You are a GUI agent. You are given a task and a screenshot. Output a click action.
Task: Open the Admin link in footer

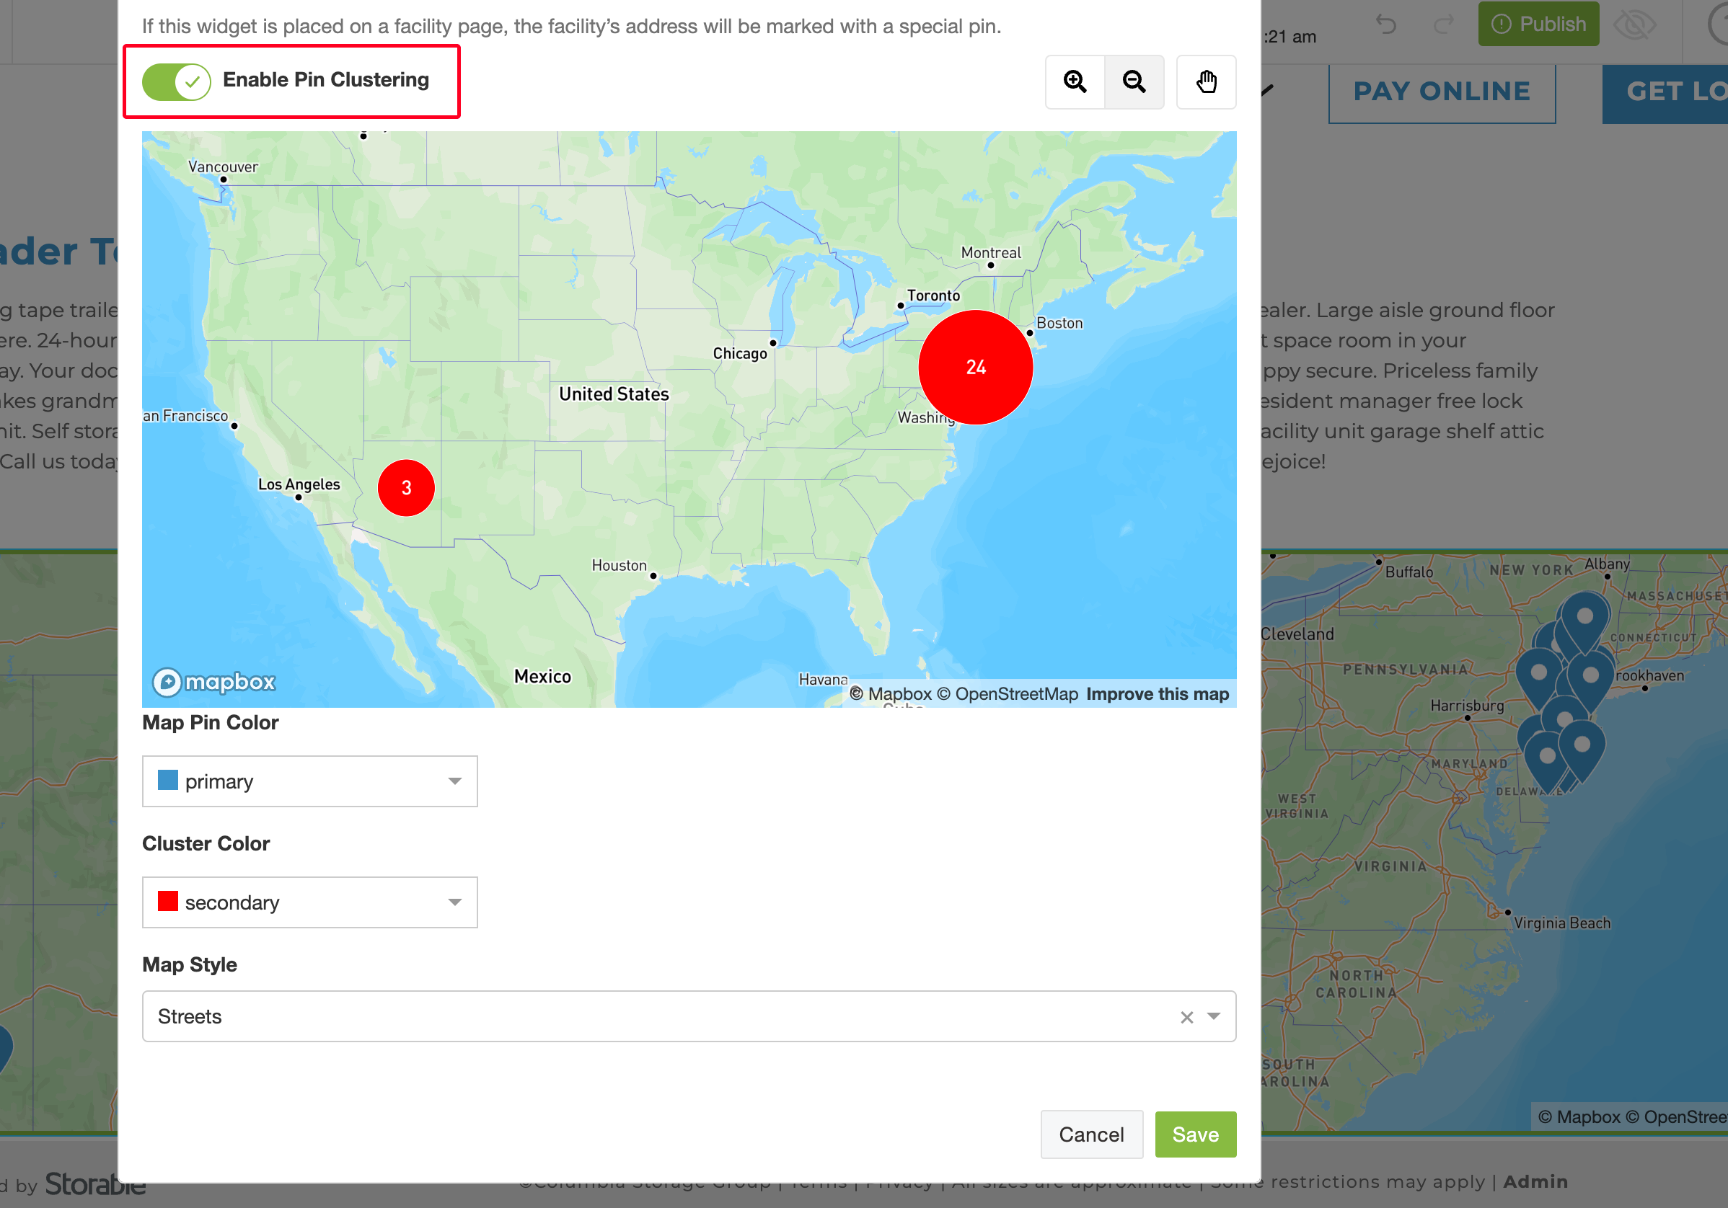(1535, 1181)
